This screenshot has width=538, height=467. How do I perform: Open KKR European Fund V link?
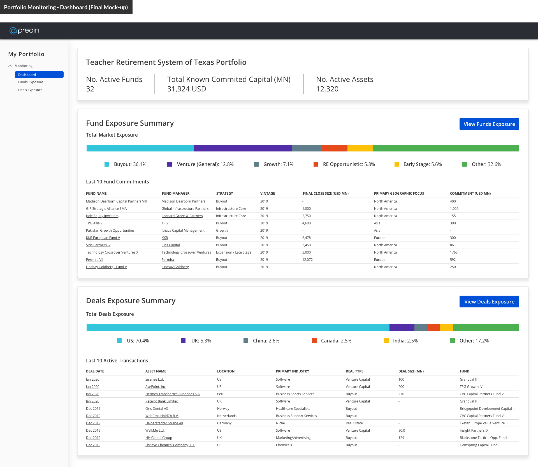tap(103, 238)
